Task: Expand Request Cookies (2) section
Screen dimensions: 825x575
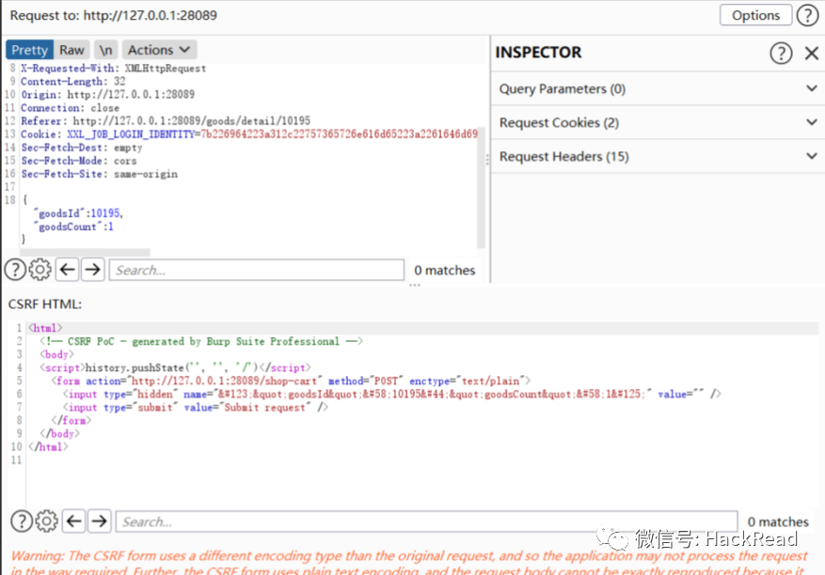Action: 658,122
